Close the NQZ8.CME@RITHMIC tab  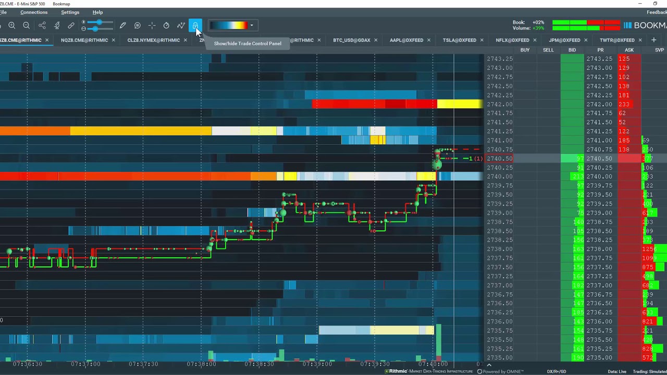(113, 40)
